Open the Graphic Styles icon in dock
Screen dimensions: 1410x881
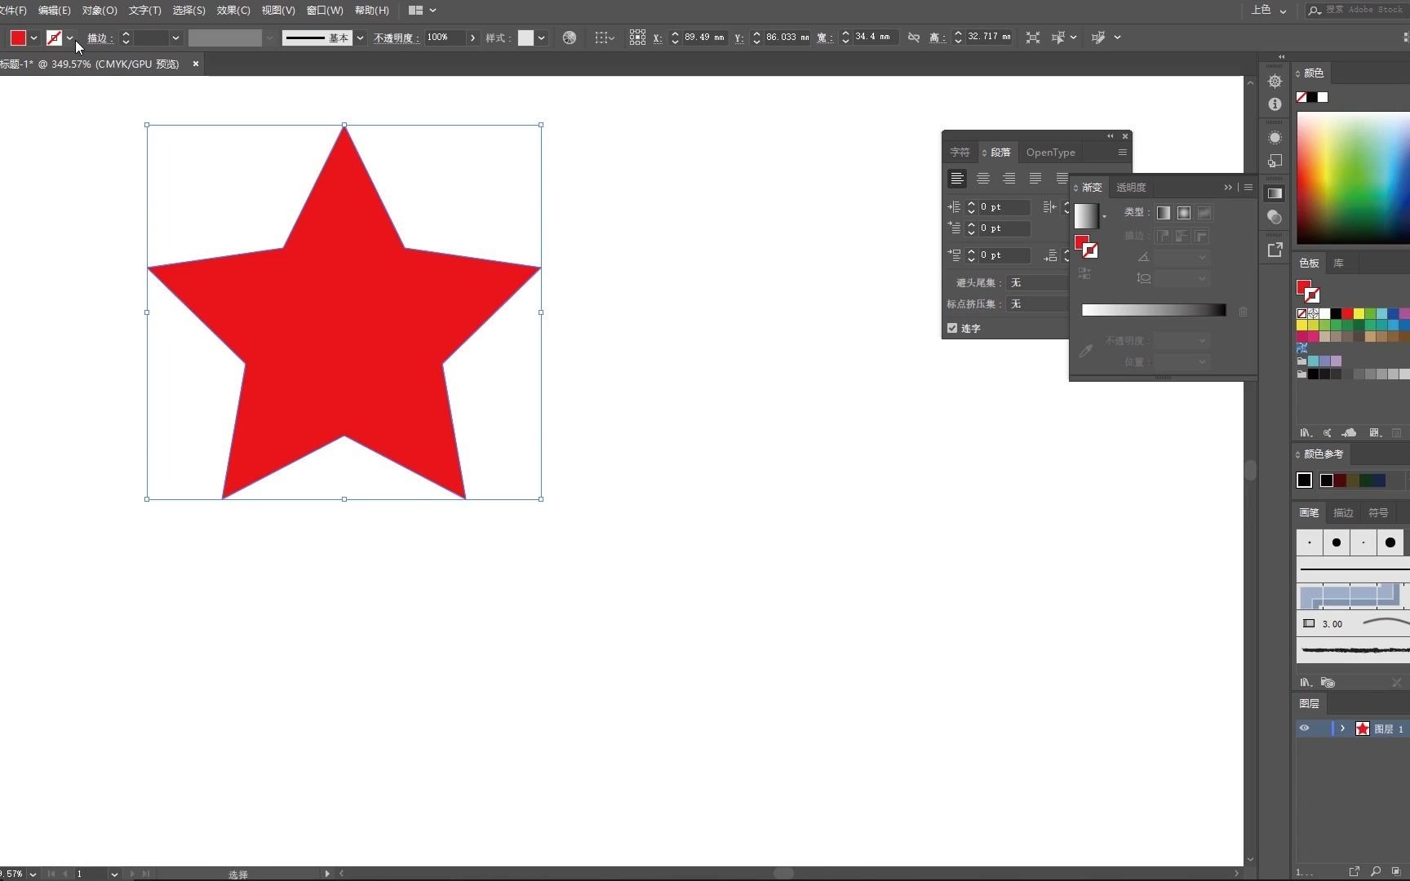coord(1275,161)
